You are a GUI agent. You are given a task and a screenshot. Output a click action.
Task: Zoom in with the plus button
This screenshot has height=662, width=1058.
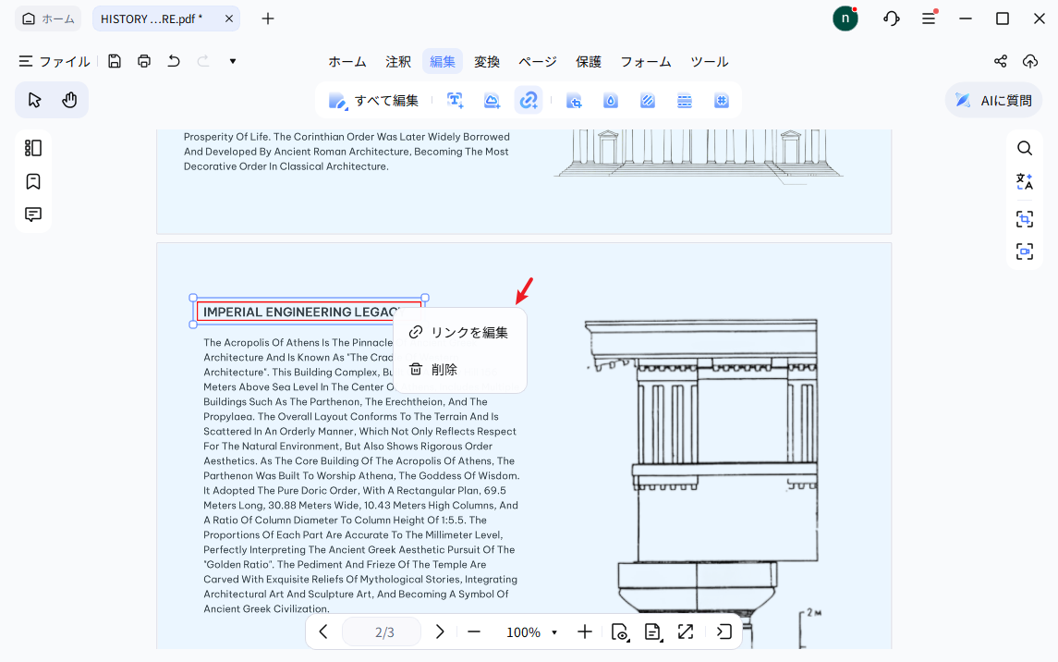pos(585,632)
